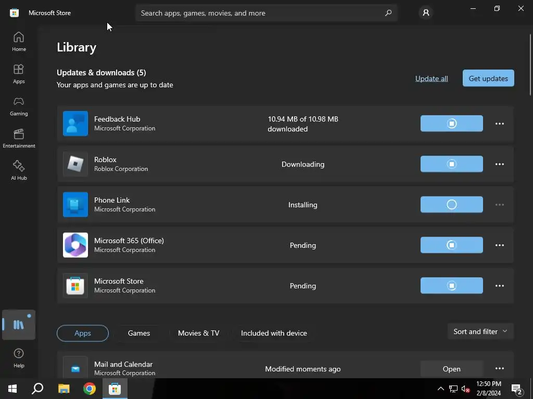Image resolution: width=533 pixels, height=399 pixels.
Task: Expand the Sort and filter dropdown
Action: tap(480, 331)
